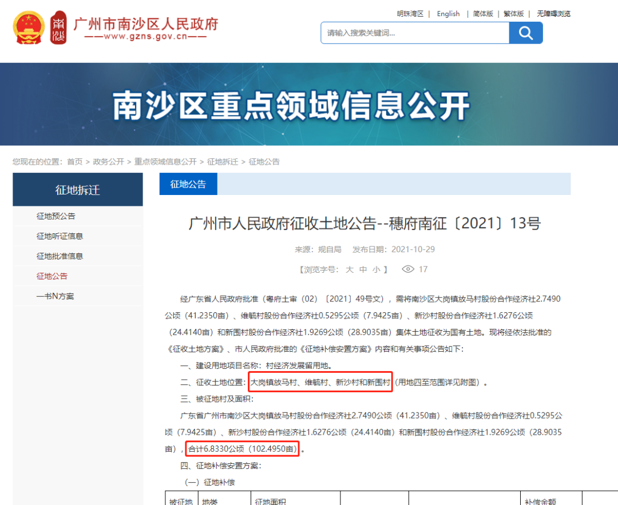Click the table header 地类
The width and height of the screenshot is (618, 505).
pos(209,502)
